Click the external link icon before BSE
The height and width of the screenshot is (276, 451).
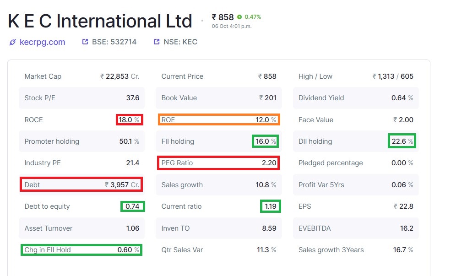pos(85,42)
